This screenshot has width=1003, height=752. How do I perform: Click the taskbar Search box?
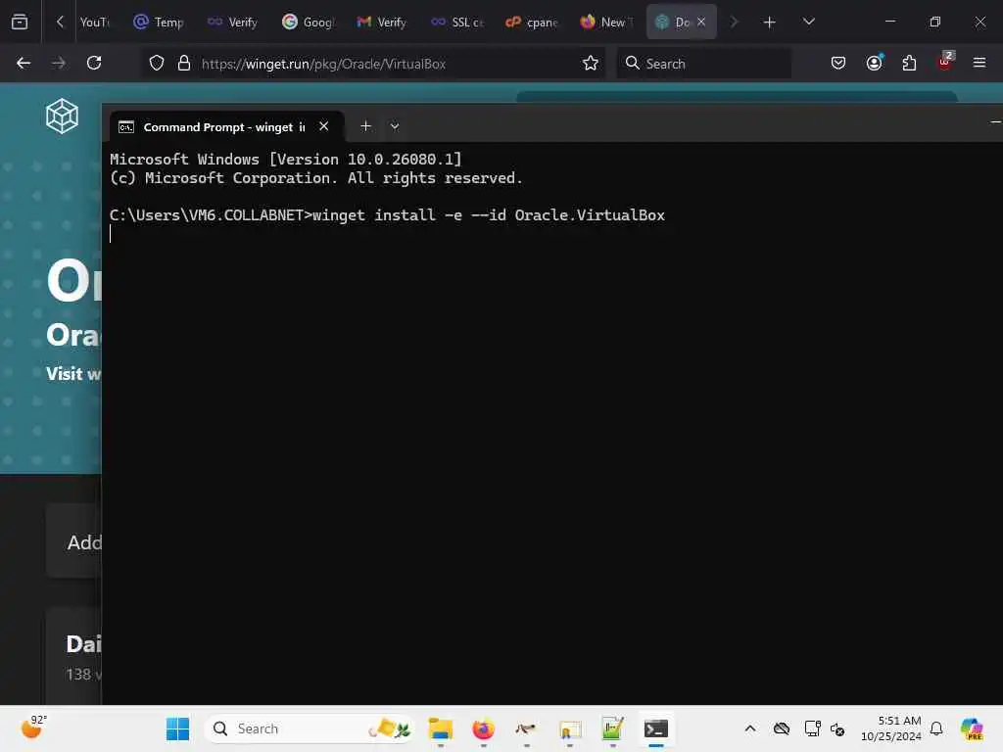pyautogui.click(x=310, y=728)
